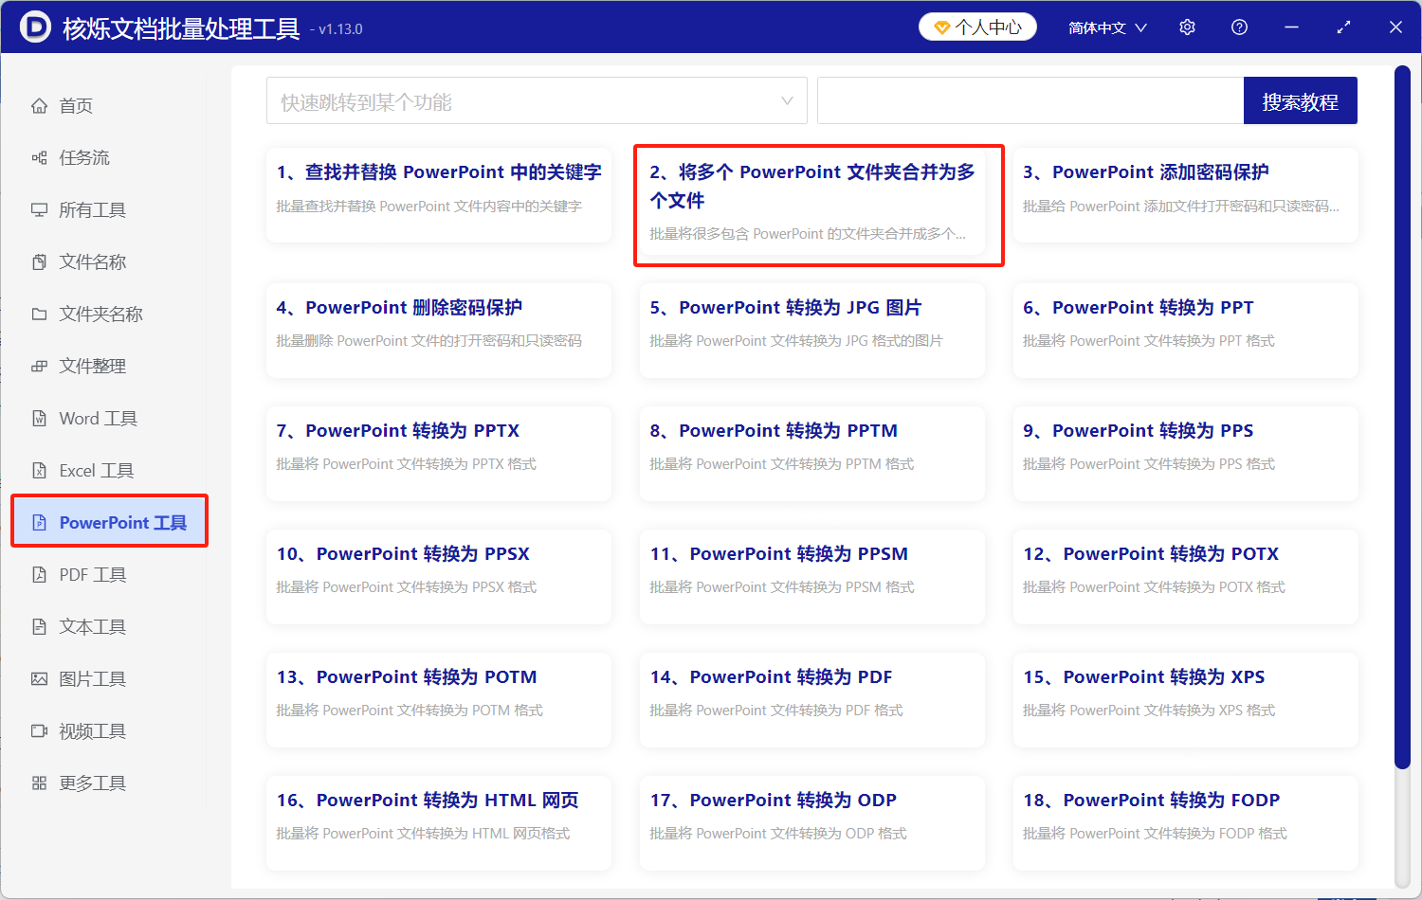Image resolution: width=1422 pixels, height=900 pixels.
Task: Select the PDF 工具 sidebar icon
Action: 92,574
